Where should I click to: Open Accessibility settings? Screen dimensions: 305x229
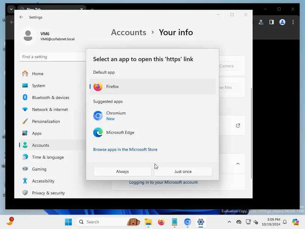pyautogui.click(x=52, y=181)
